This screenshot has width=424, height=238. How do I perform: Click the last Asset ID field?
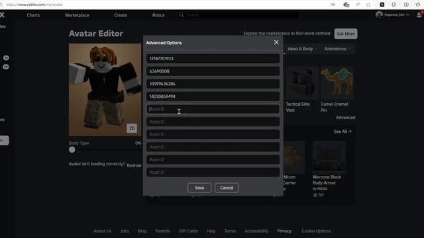213,172
